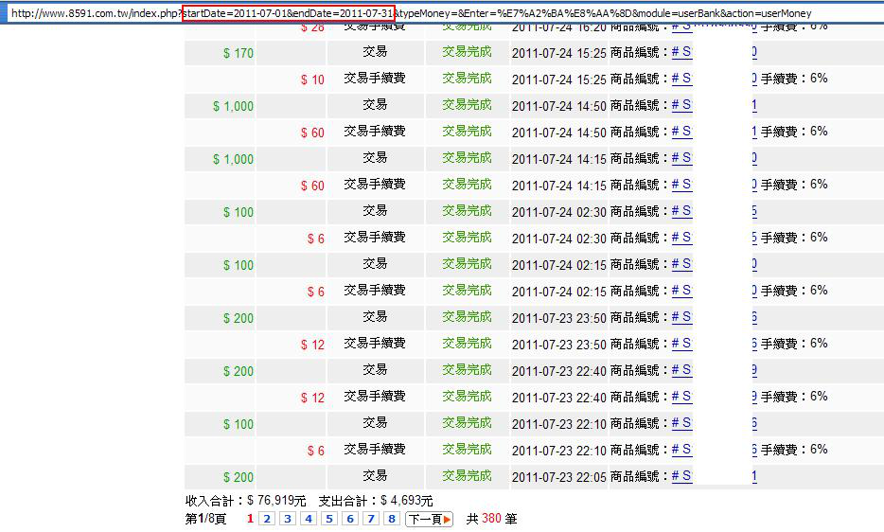The width and height of the screenshot is (884, 532).
Task: Select the $ 10 fee amount
Action: 312,80
